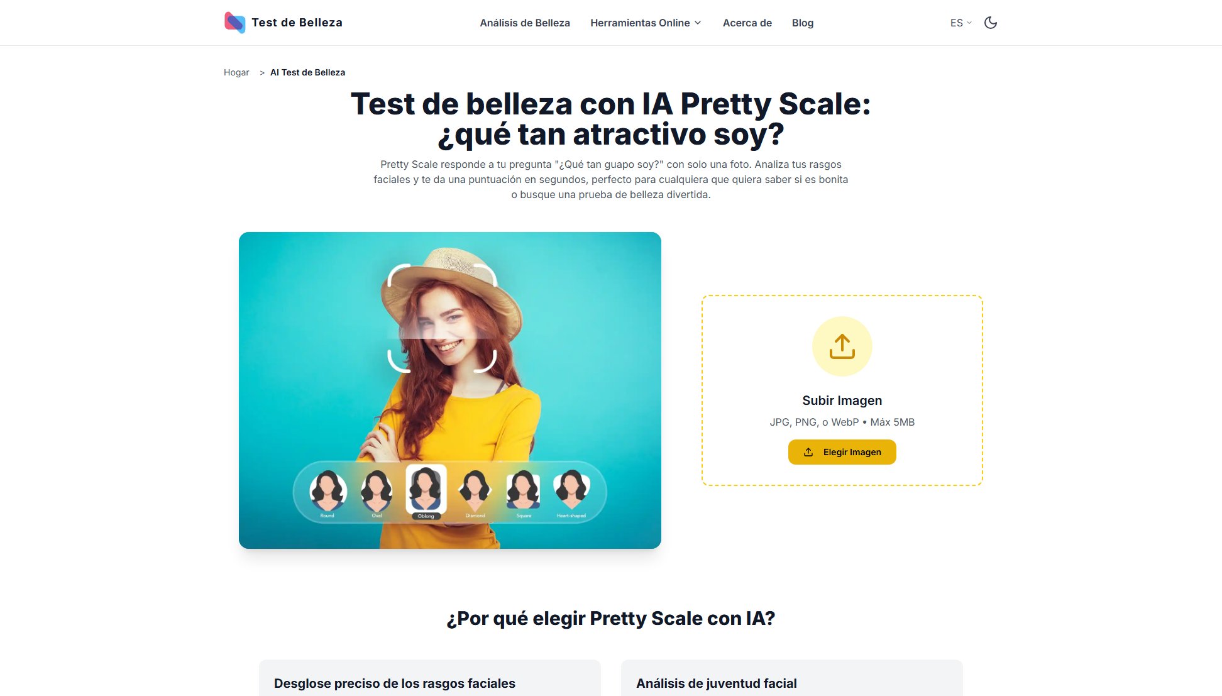
Task: Select the Diamond face shape icon
Action: (475, 492)
